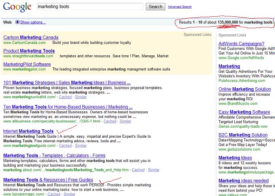The height and width of the screenshot is (196, 275).
Task: Open Marketing Tools & Resources Free Guides result
Action: point(48,180)
